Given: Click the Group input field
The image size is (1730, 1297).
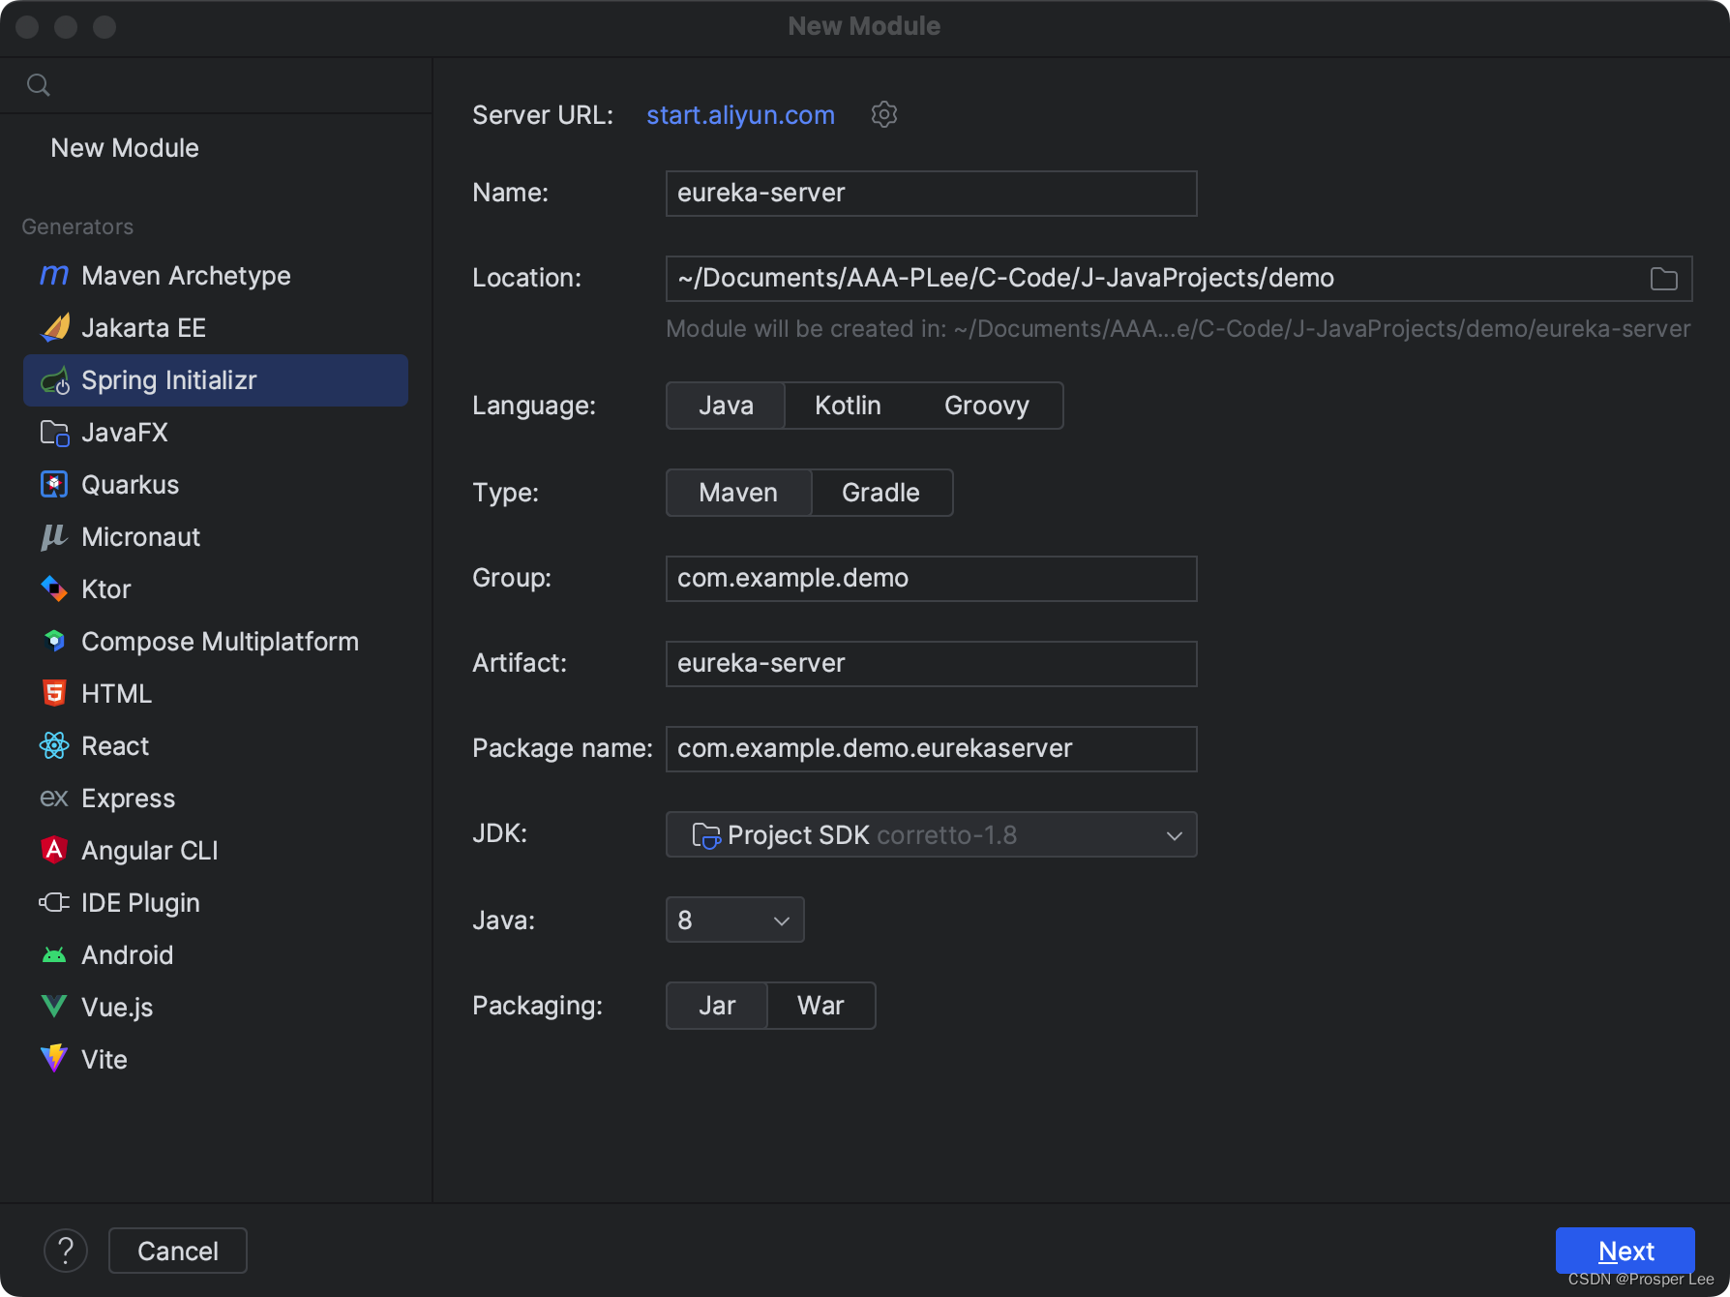Looking at the screenshot, I should coord(932,579).
